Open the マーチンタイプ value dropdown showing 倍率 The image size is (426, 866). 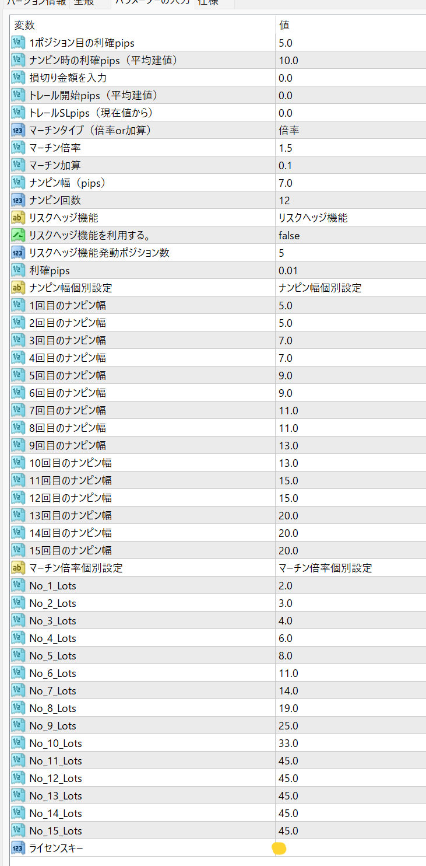point(350,130)
